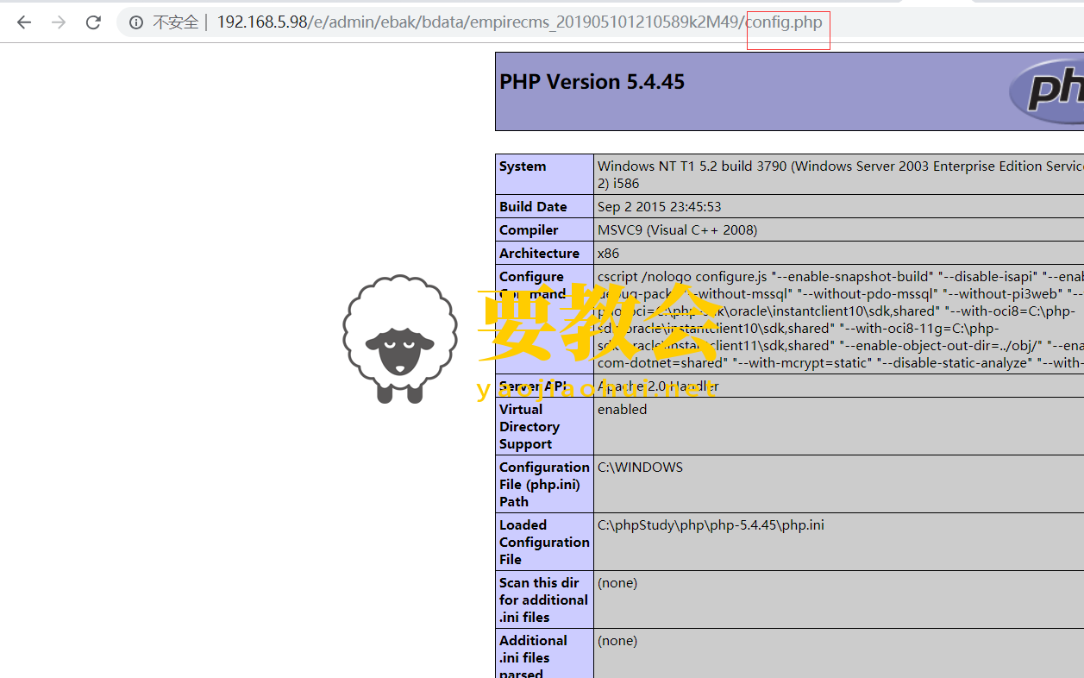
Task: Go back with the browser back arrow
Action: (x=24, y=22)
